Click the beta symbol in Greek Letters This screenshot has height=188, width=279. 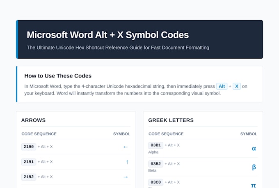[x=254, y=167]
